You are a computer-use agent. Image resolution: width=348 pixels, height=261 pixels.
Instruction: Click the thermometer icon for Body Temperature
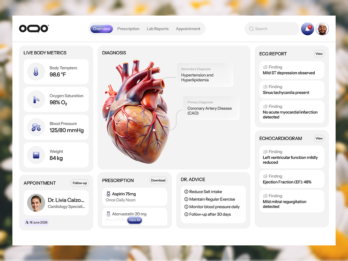pyautogui.click(x=36, y=71)
